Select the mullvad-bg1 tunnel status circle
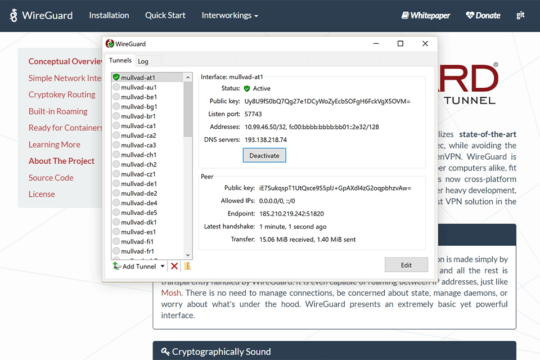 [x=116, y=106]
